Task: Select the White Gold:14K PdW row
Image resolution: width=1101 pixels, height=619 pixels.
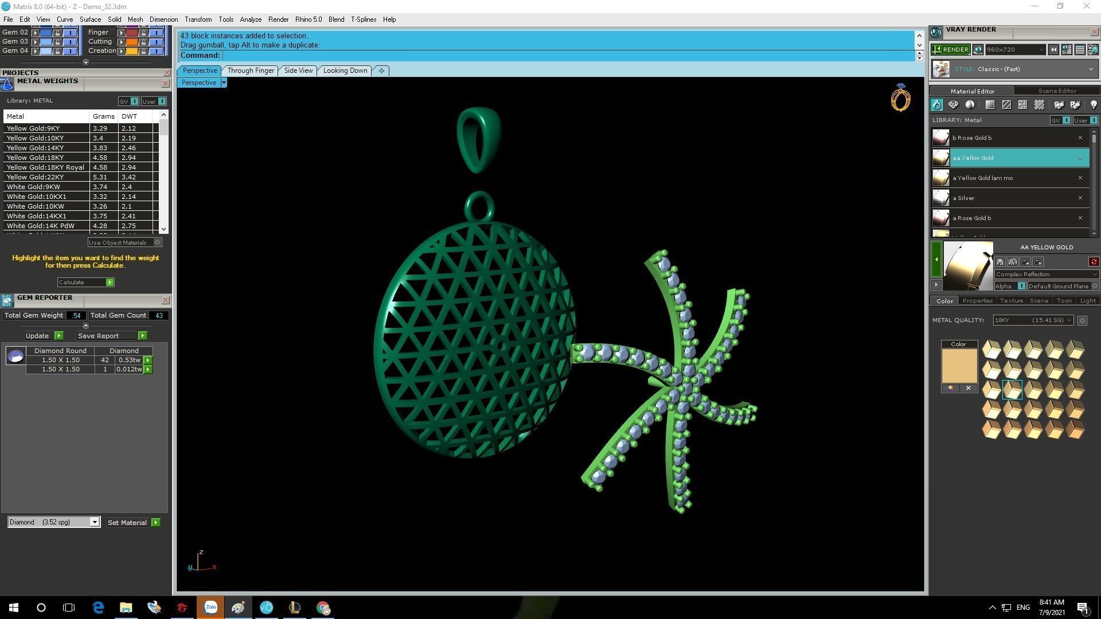Action: click(80, 226)
